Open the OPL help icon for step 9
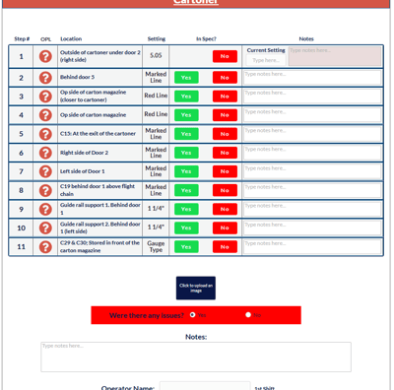Image resolution: width=394 pixels, height=390 pixels. click(x=45, y=209)
